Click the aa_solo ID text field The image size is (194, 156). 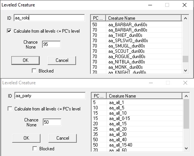49,18
